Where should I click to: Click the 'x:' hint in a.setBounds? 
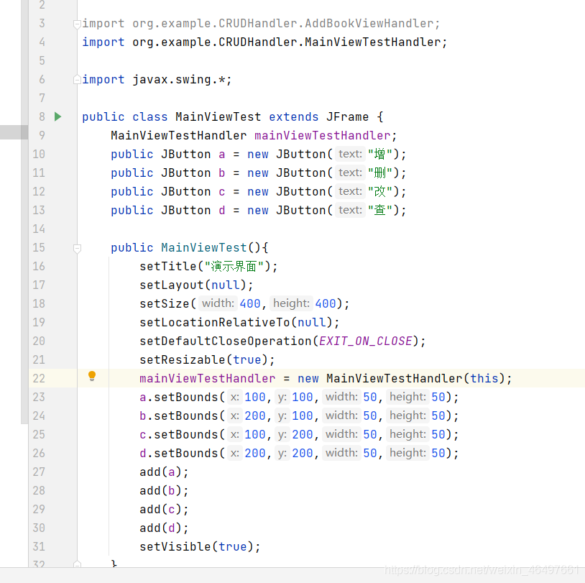click(235, 397)
